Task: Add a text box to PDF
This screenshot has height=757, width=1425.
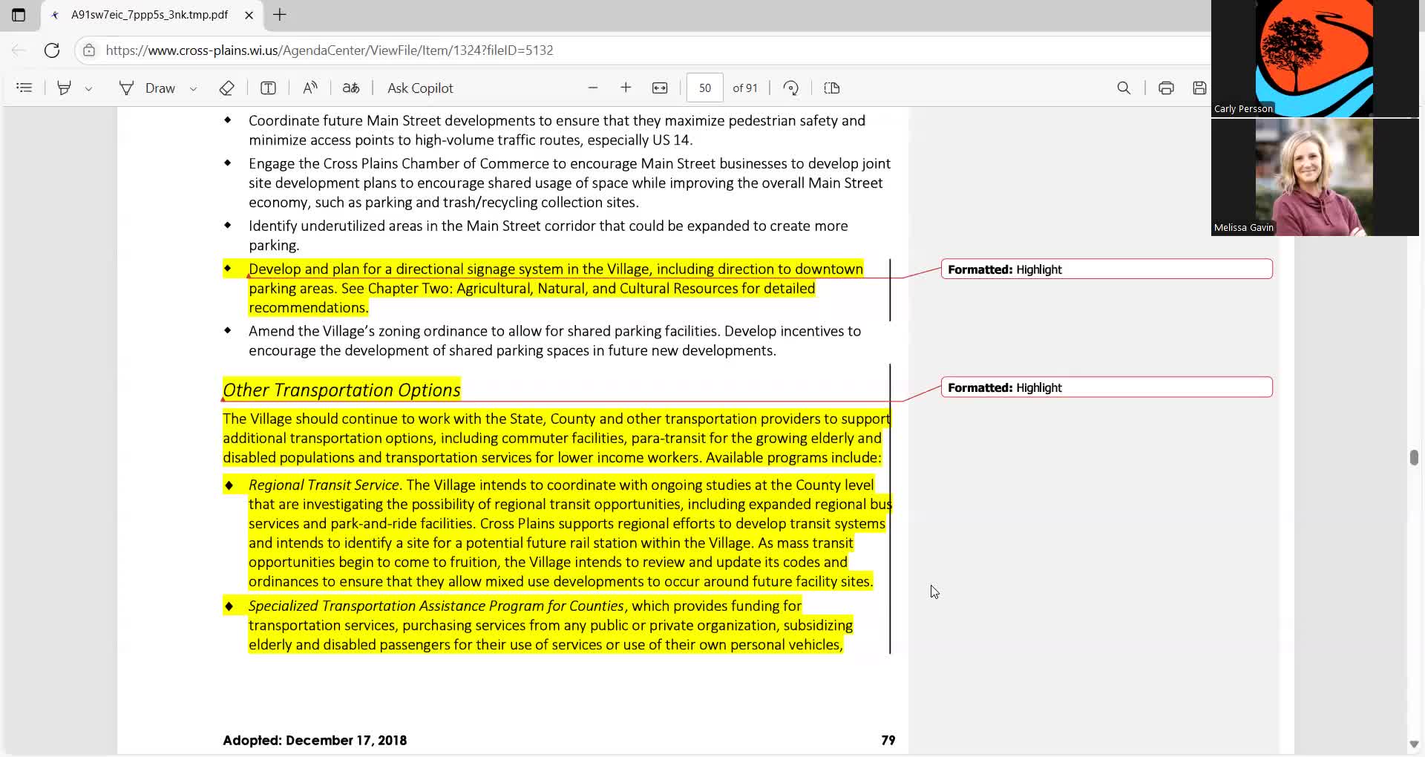Action: [x=268, y=88]
